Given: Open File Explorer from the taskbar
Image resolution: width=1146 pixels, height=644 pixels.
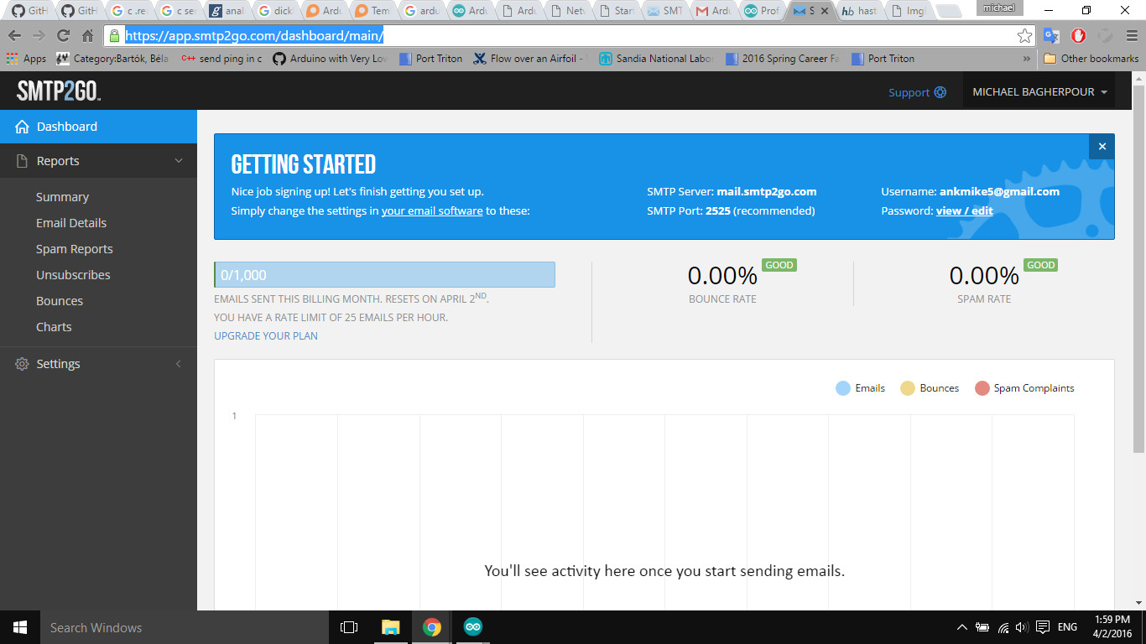Looking at the screenshot, I should pyautogui.click(x=391, y=627).
